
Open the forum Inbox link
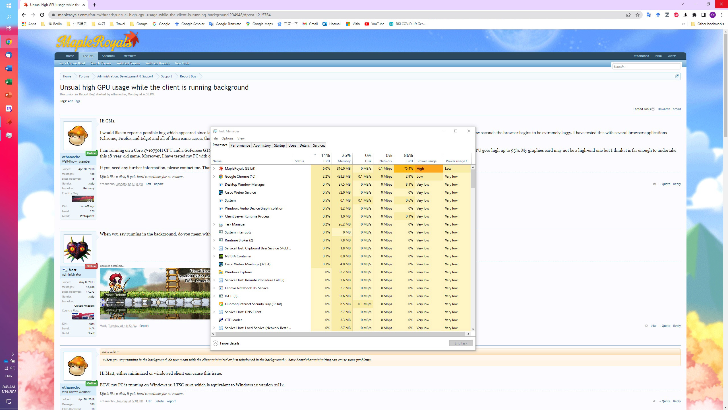pyautogui.click(x=658, y=56)
